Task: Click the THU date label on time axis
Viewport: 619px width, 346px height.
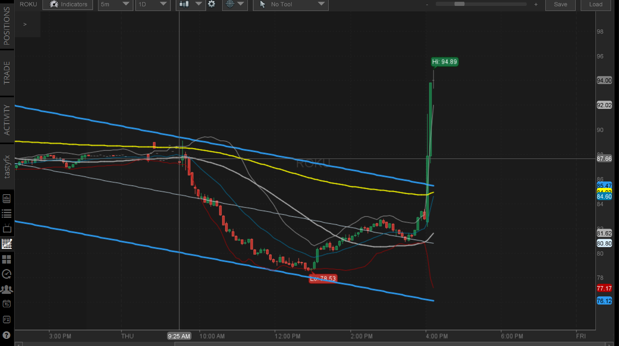Action: (x=127, y=336)
